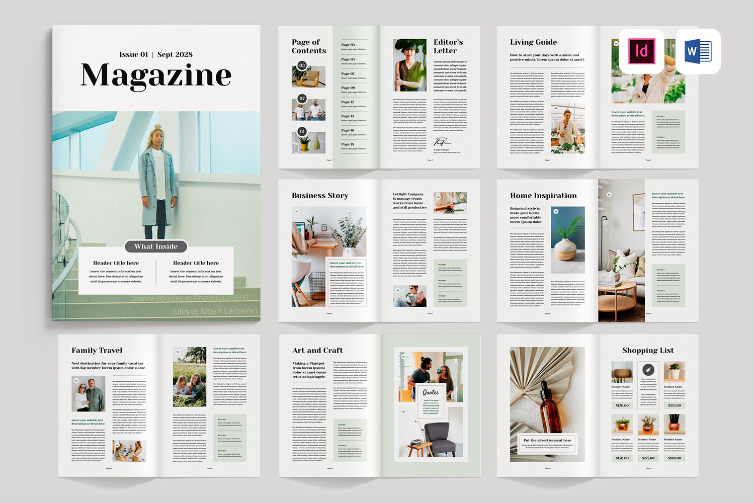
Task: Click the Business Story heading
Action: click(320, 196)
